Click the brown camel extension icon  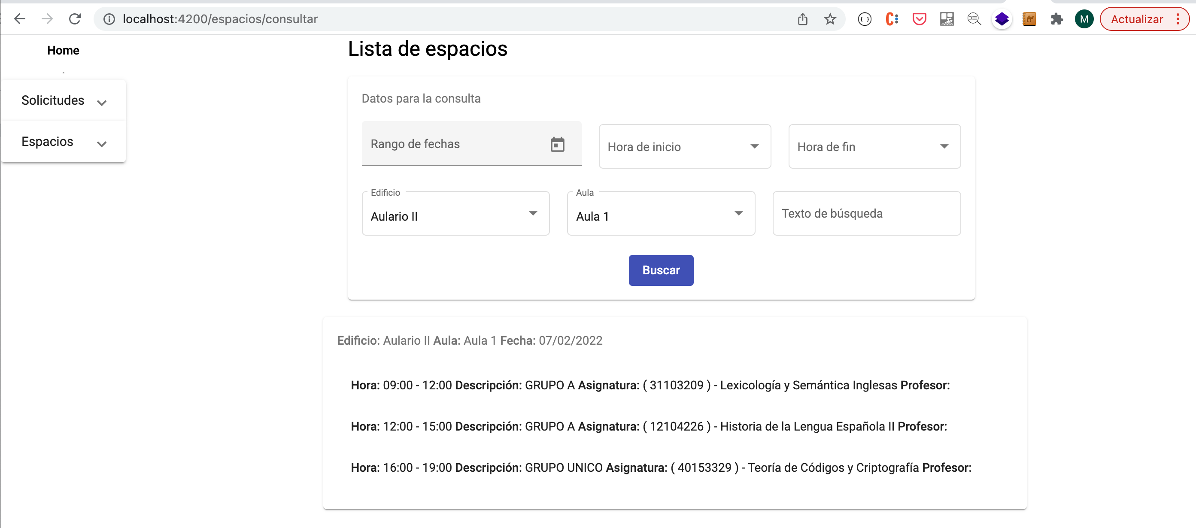1029,19
